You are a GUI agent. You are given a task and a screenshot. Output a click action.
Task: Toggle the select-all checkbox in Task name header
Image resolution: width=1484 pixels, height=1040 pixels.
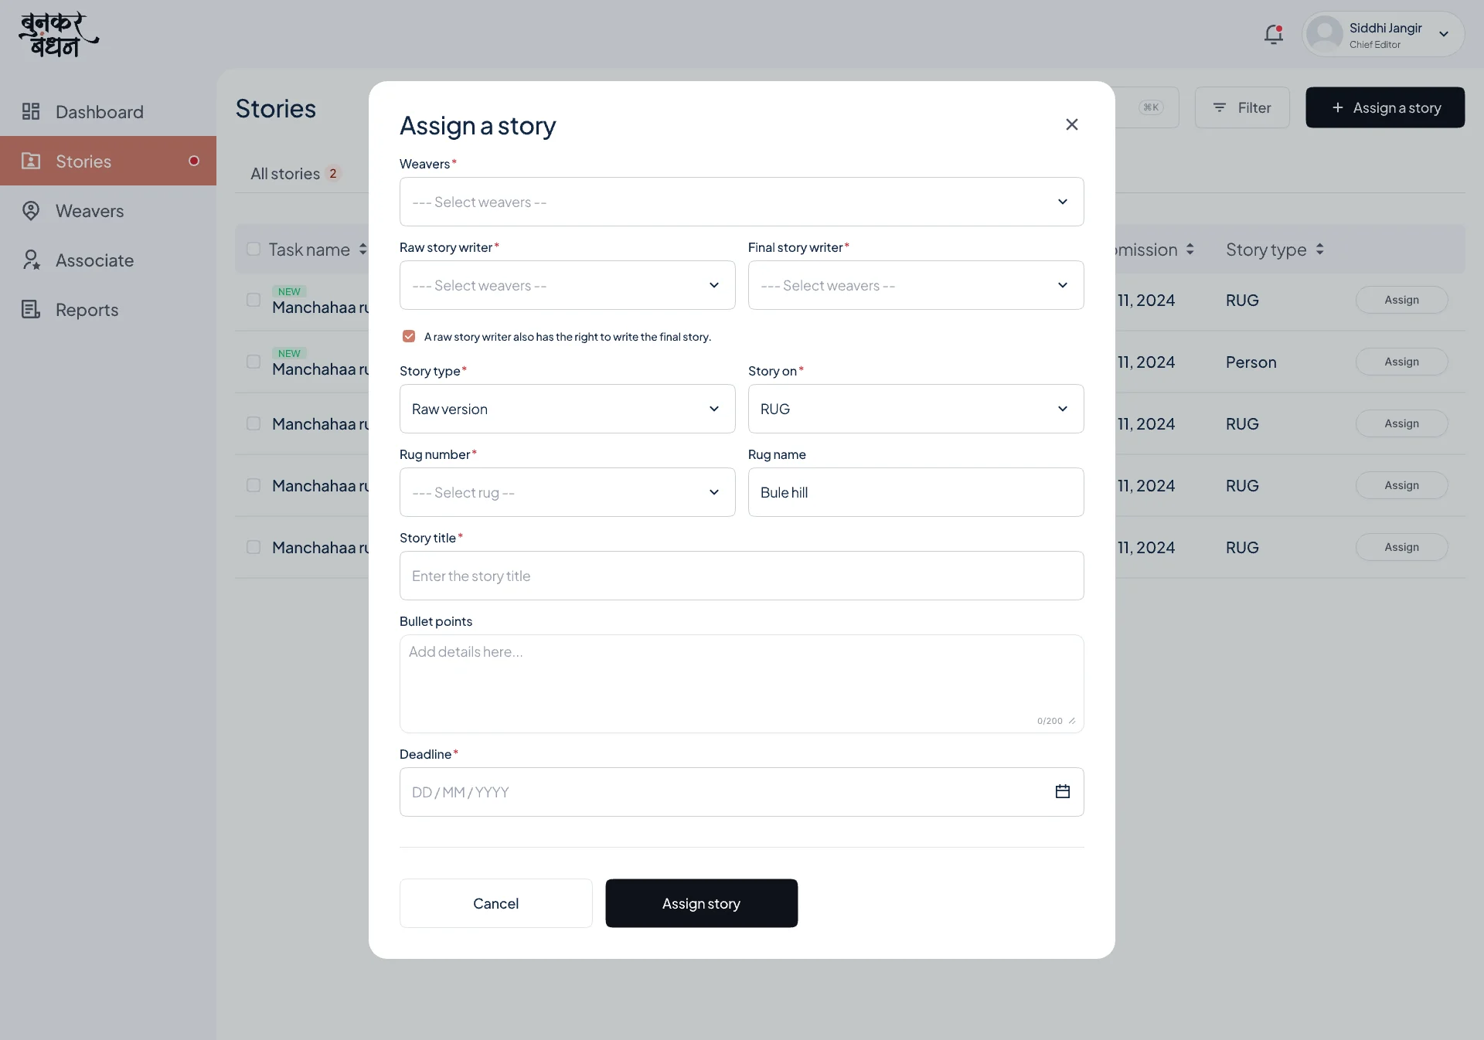pyautogui.click(x=254, y=249)
